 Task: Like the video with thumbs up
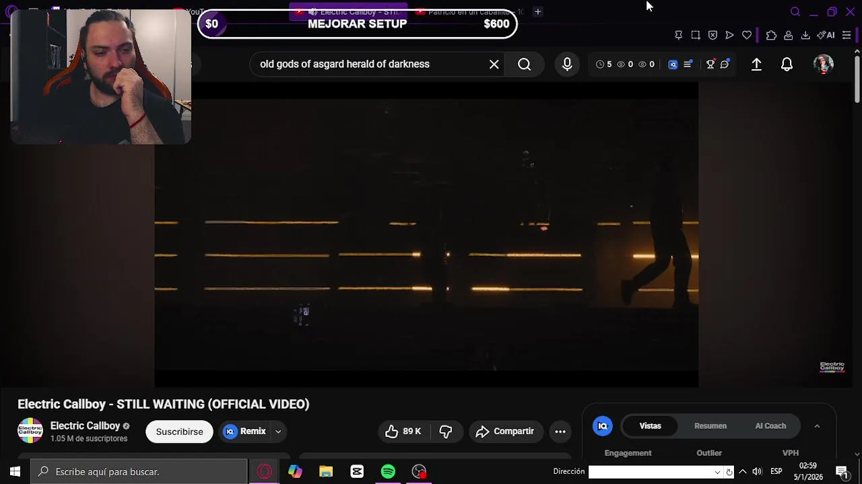pos(403,432)
